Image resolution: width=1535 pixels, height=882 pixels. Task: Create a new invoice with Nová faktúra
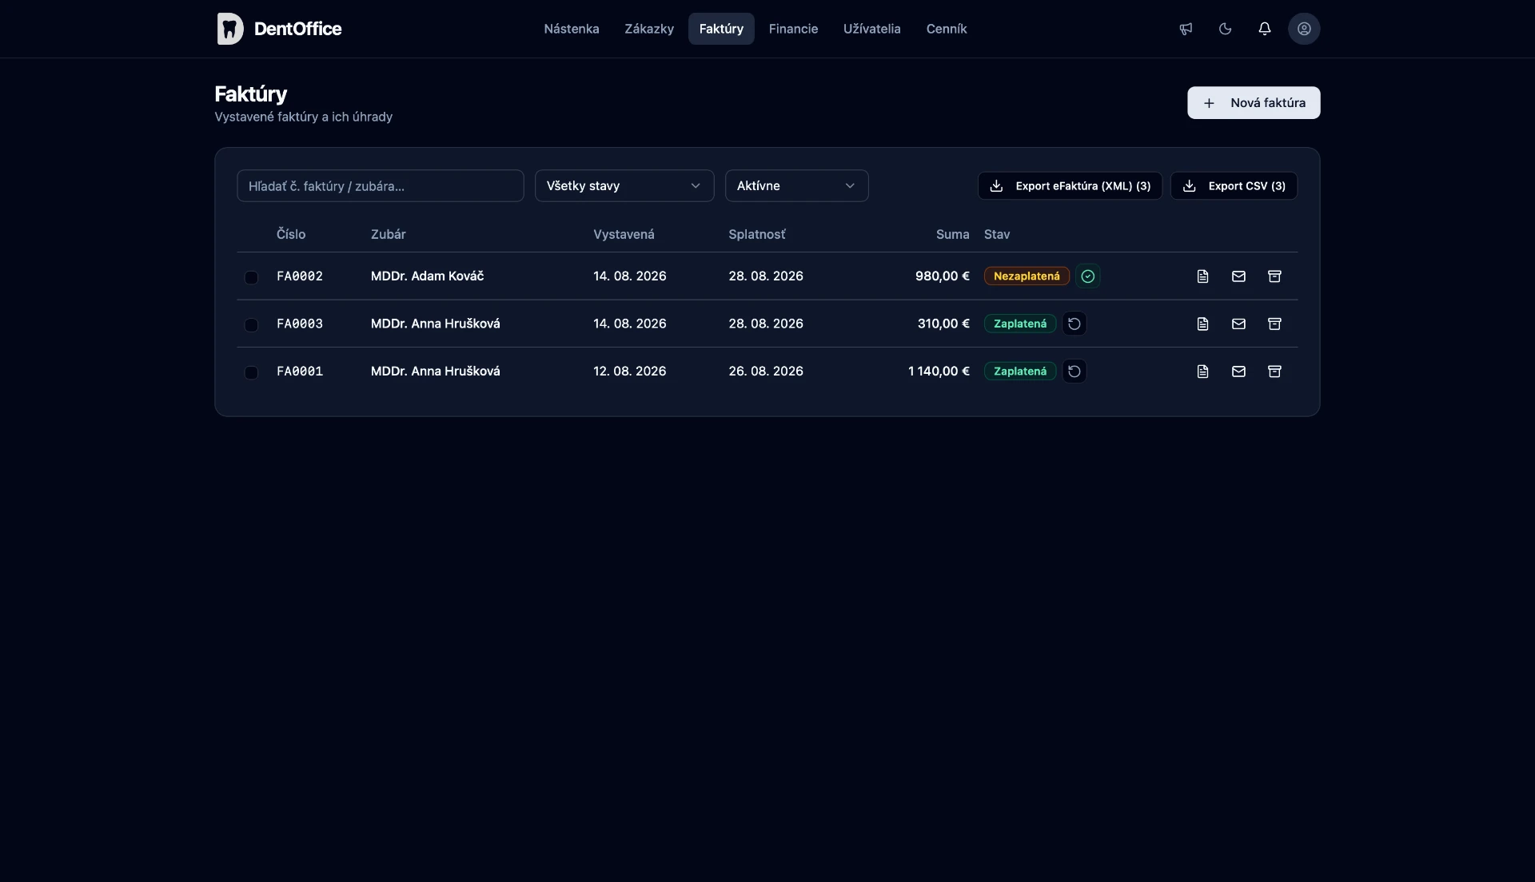[1254, 103]
